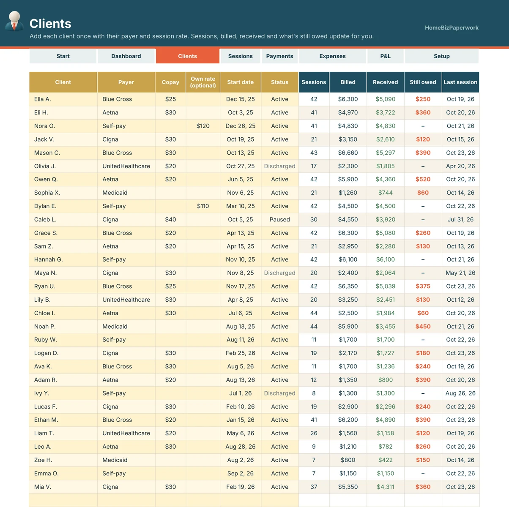
Task: Select Jack V.'s Cigna payer cell
Action: tap(126, 139)
